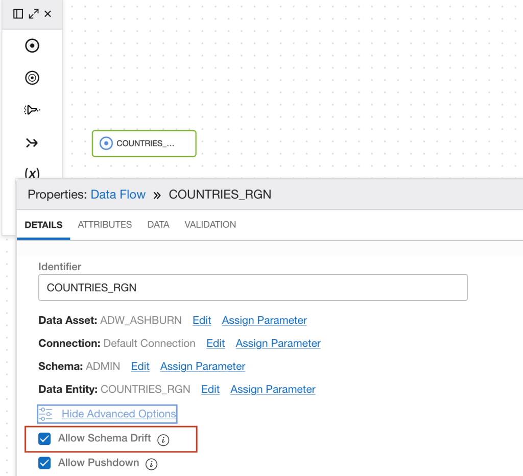Hide Advanced Options

click(x=117, y=414)
